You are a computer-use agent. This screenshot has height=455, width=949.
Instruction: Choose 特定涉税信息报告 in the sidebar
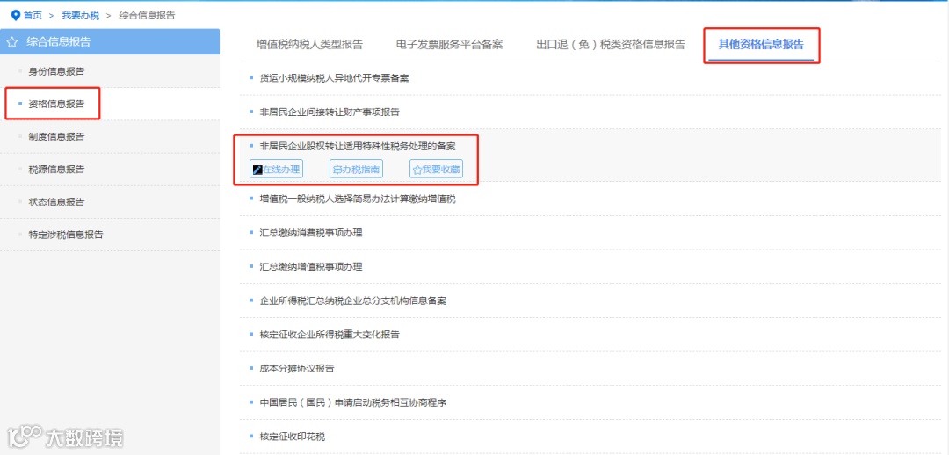coord(66,235)
